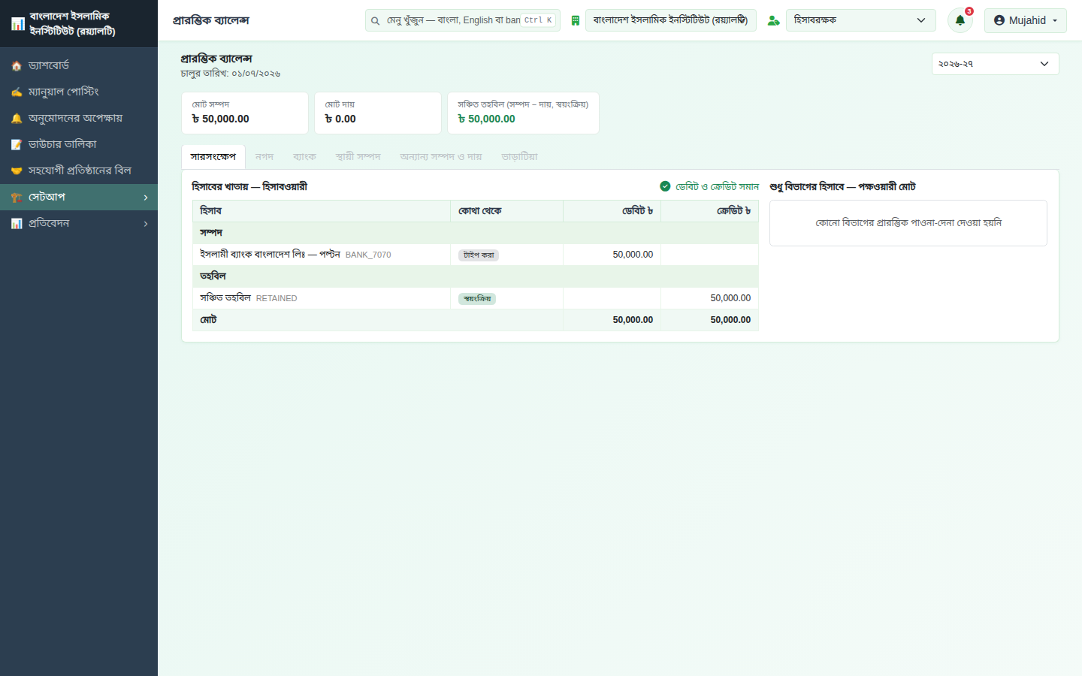Click the handshake icon beside সহযোগী প্রতিষ্ঠানের বিল
The width and height of the screenshot is (1082, 676).
(x=17, y=171)
